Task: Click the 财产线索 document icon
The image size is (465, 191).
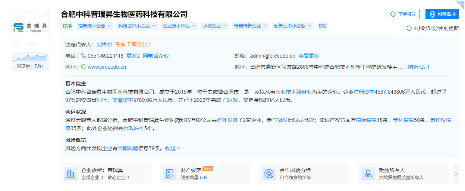Action: (170, 174)
